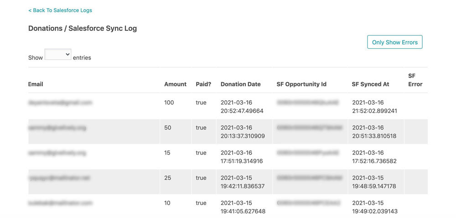Sort by SF Synced At column header
The image size is (456, 218).
(370, 84)
